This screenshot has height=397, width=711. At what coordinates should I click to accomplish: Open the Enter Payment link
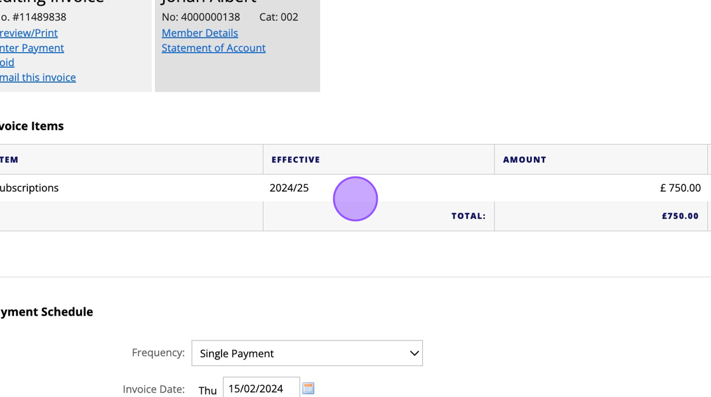click(32, 48)
